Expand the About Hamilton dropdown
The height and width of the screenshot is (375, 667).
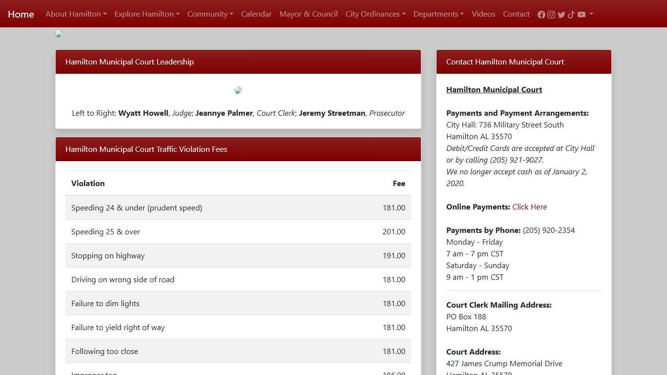coord(76,14)
